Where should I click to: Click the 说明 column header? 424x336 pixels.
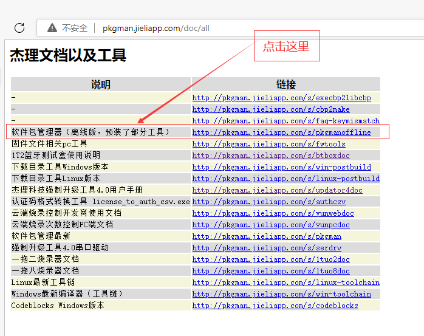(x=101, y=84)
